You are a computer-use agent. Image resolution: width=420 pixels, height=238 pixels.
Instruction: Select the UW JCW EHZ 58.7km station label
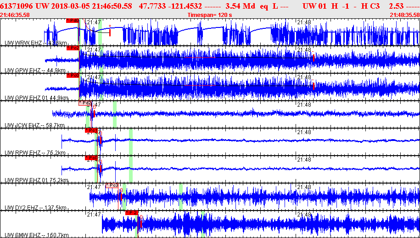coord(35,125)
